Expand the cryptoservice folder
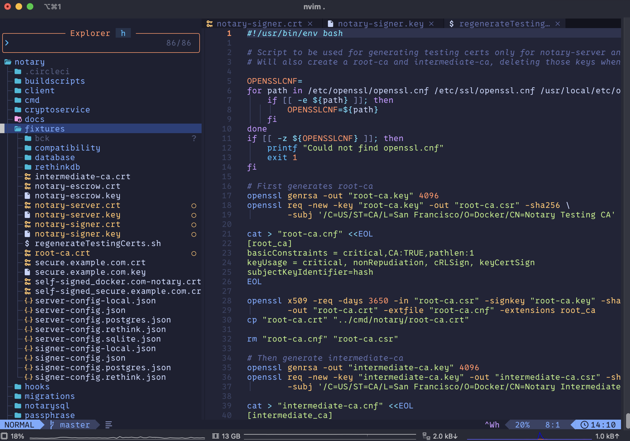 [x=57, y=110]
